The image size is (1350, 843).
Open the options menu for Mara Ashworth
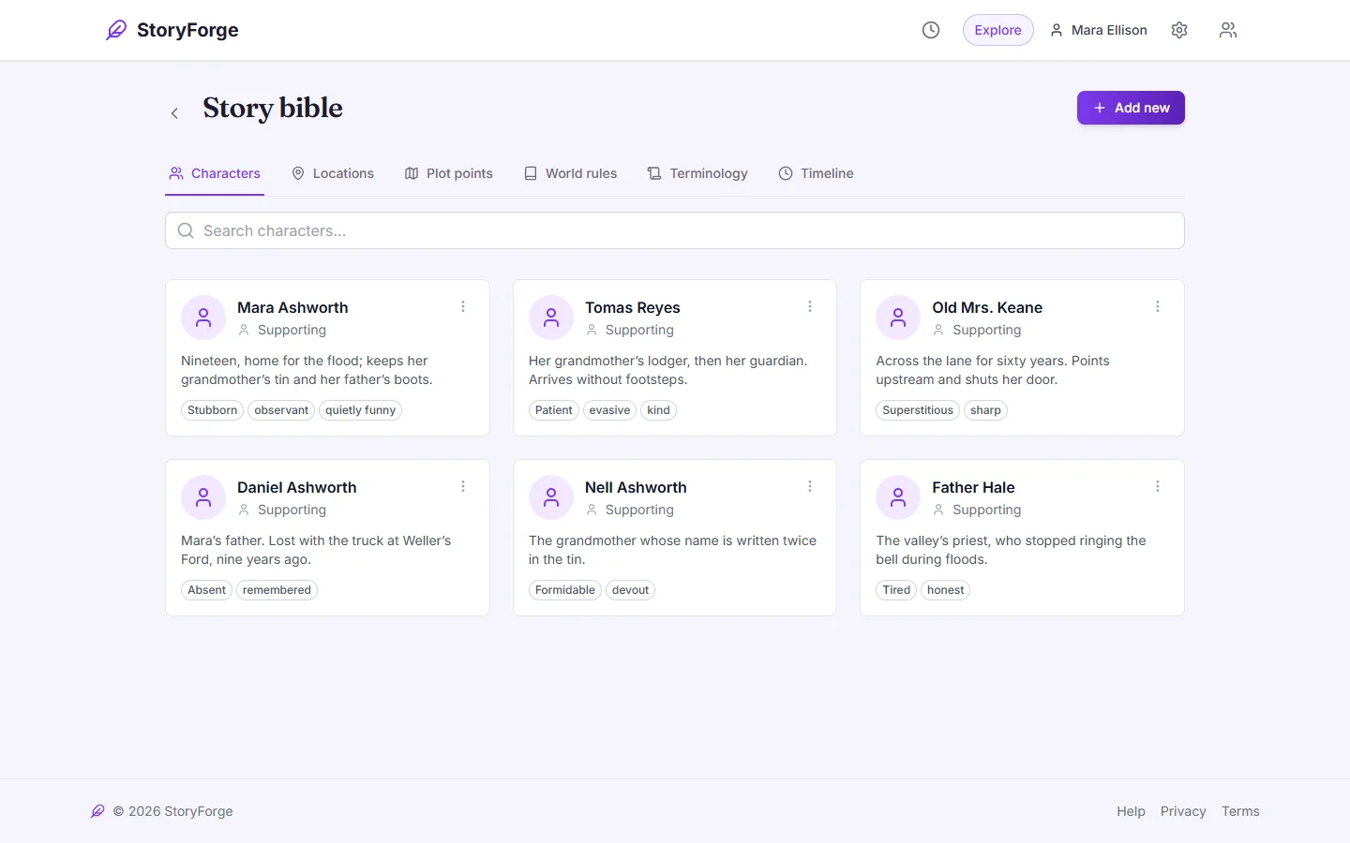463,306
